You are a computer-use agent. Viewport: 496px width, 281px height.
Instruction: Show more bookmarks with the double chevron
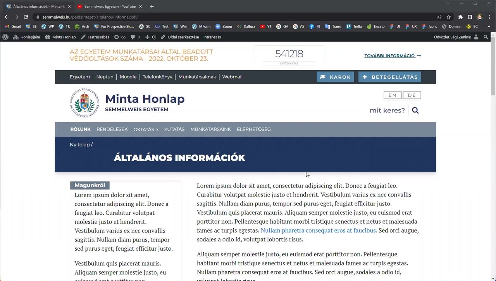[x=488, y=27]
